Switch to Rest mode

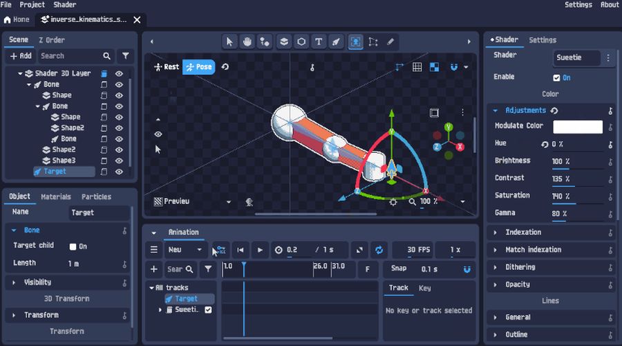(x=167, y=67)
